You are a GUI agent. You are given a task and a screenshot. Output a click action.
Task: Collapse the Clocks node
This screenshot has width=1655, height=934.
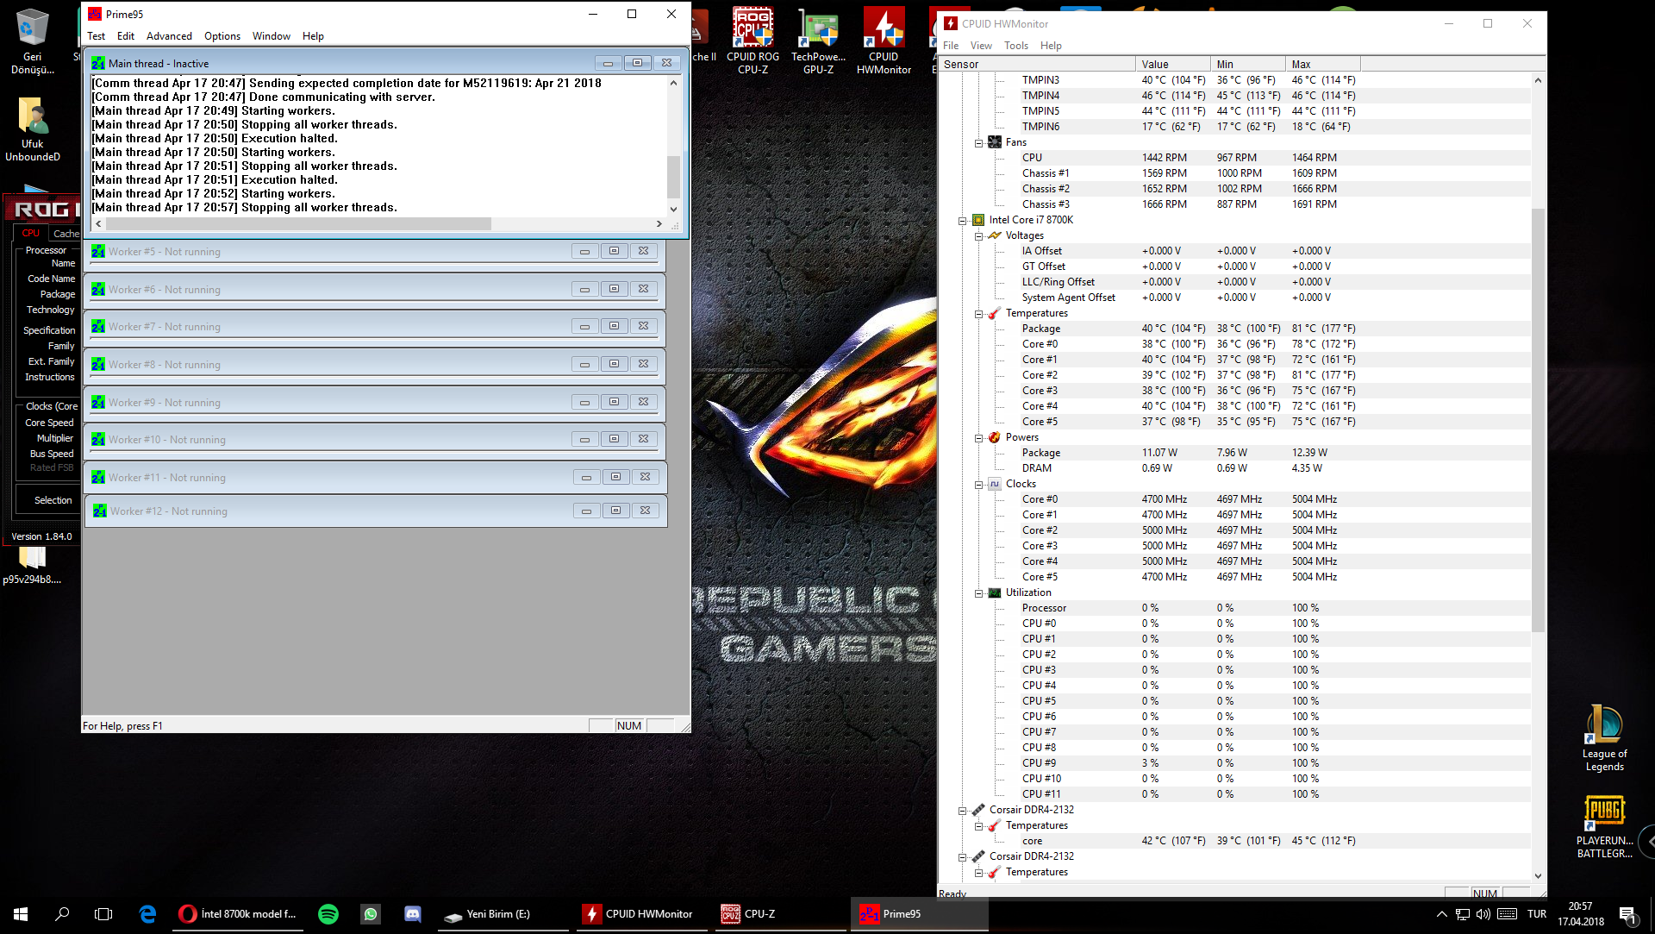tap(979, 485)
